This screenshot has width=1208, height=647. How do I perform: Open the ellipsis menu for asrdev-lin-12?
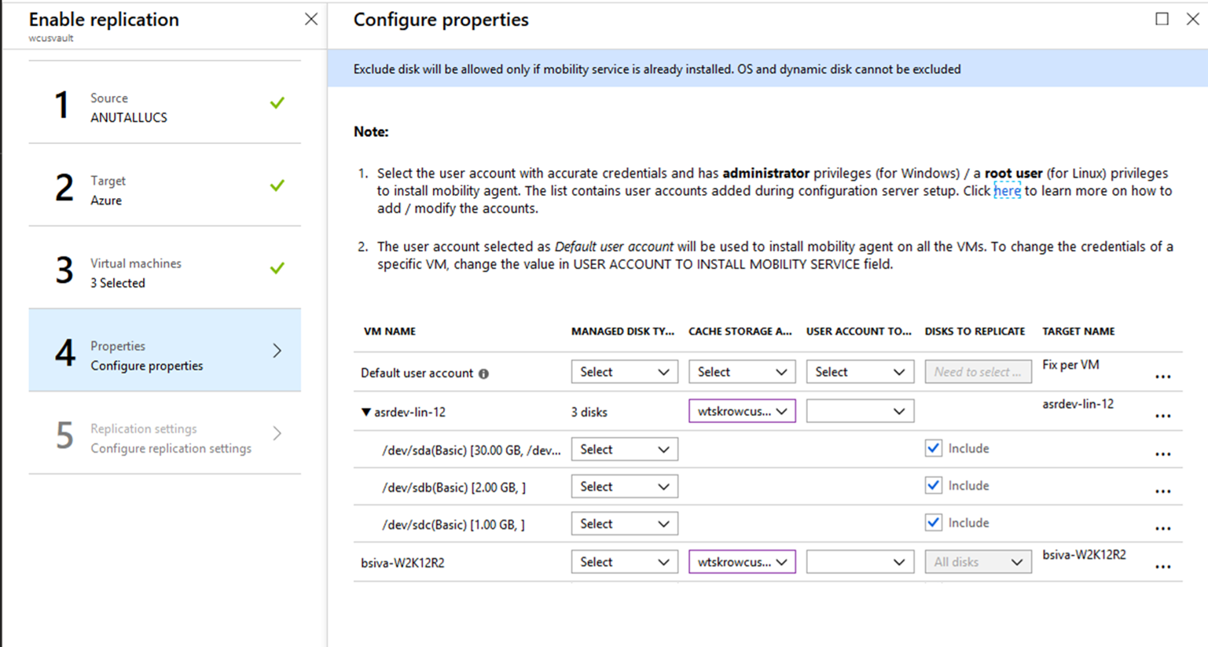coord(1163,415)
